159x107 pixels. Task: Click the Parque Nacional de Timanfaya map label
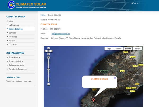(103, 71)
